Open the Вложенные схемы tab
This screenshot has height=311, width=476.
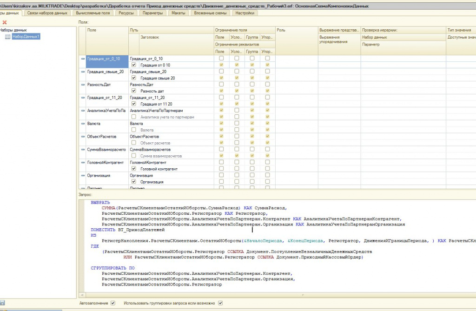(x=210, y=13)
